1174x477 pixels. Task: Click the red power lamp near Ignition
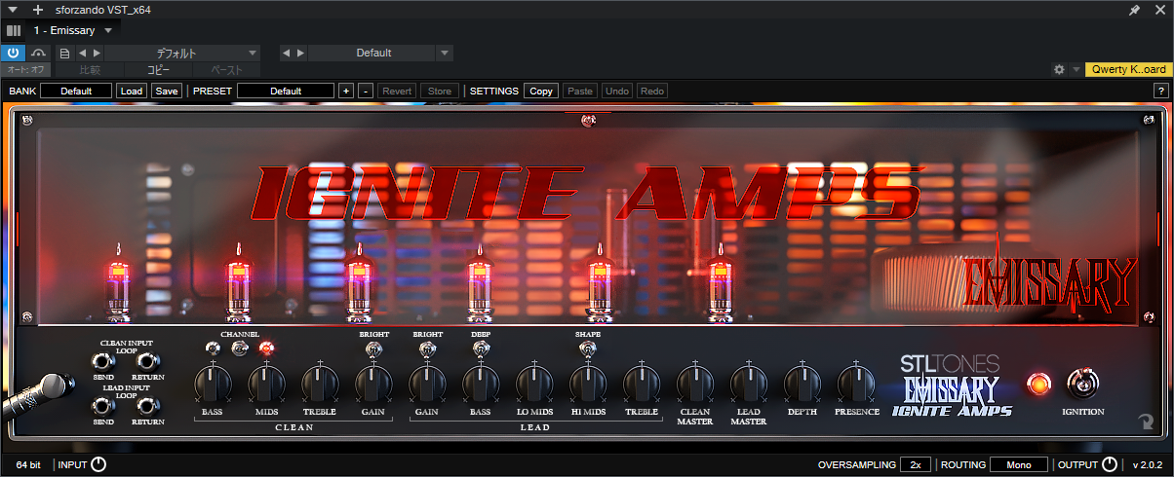point(1039,383)
